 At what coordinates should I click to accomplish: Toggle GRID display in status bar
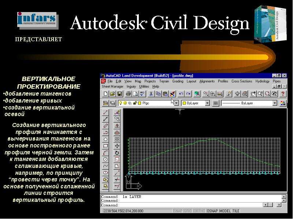click(188, 211)
